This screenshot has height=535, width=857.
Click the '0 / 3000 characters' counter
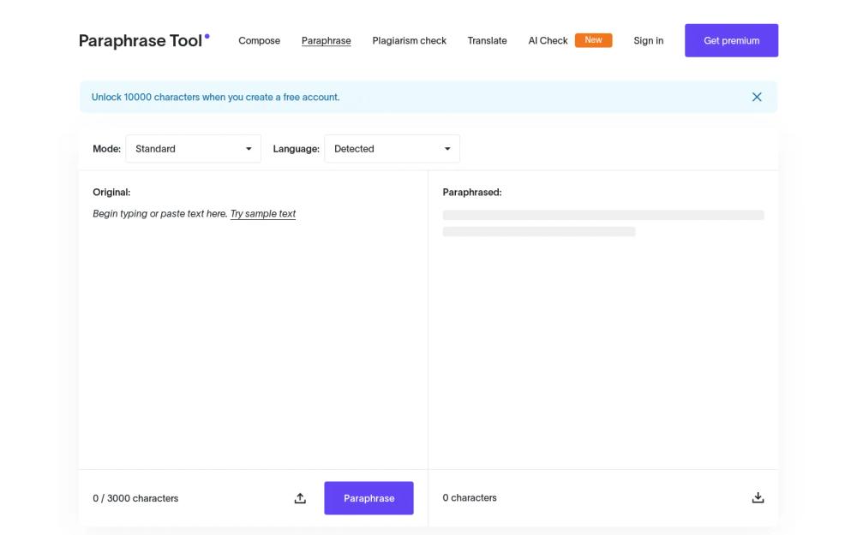(x=135, y=498)
